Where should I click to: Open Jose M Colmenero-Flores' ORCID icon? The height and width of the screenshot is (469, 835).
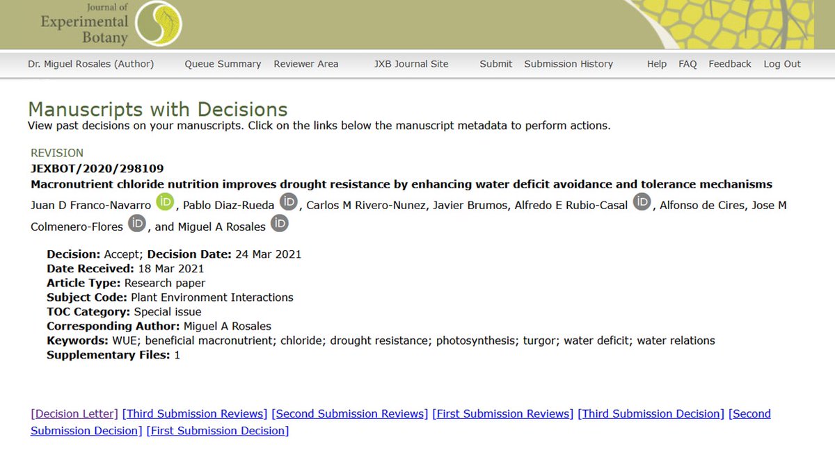(137, 224)
